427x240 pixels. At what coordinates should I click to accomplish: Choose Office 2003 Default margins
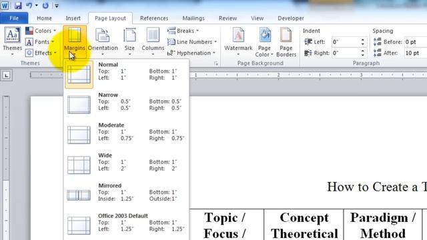126,225
